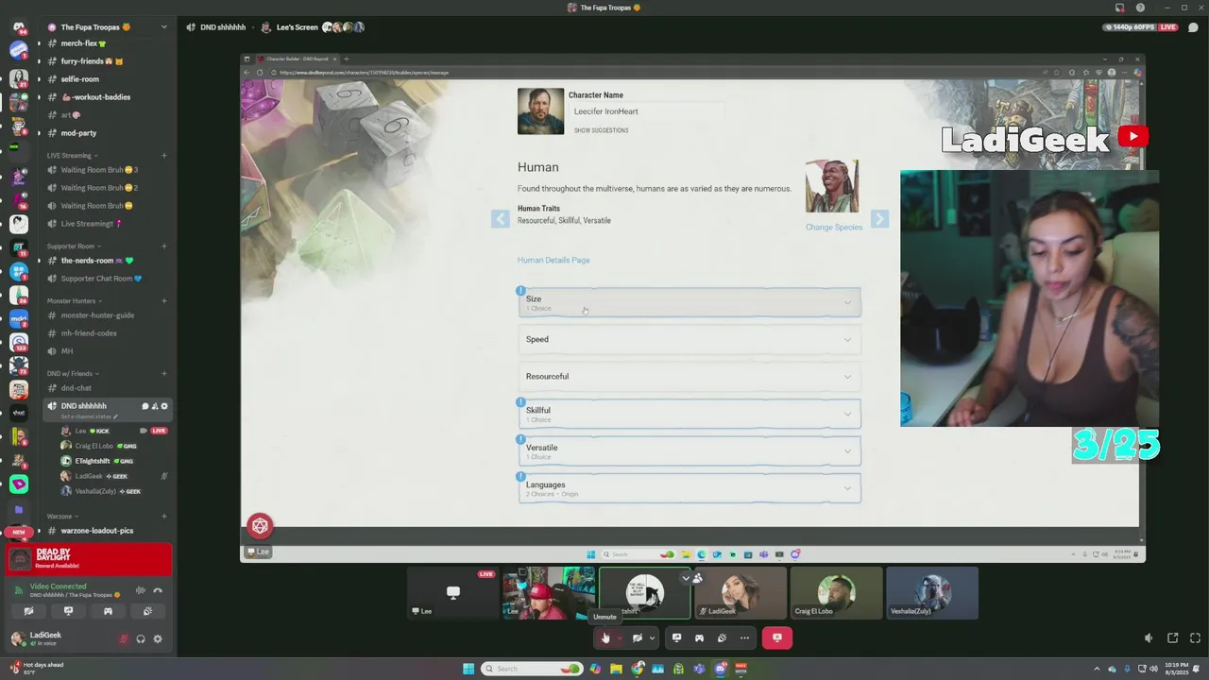Open chat for DND shhhhhh voice channel
The height and width of the screenshot is (680, 1209).
[x=145, y=406]
